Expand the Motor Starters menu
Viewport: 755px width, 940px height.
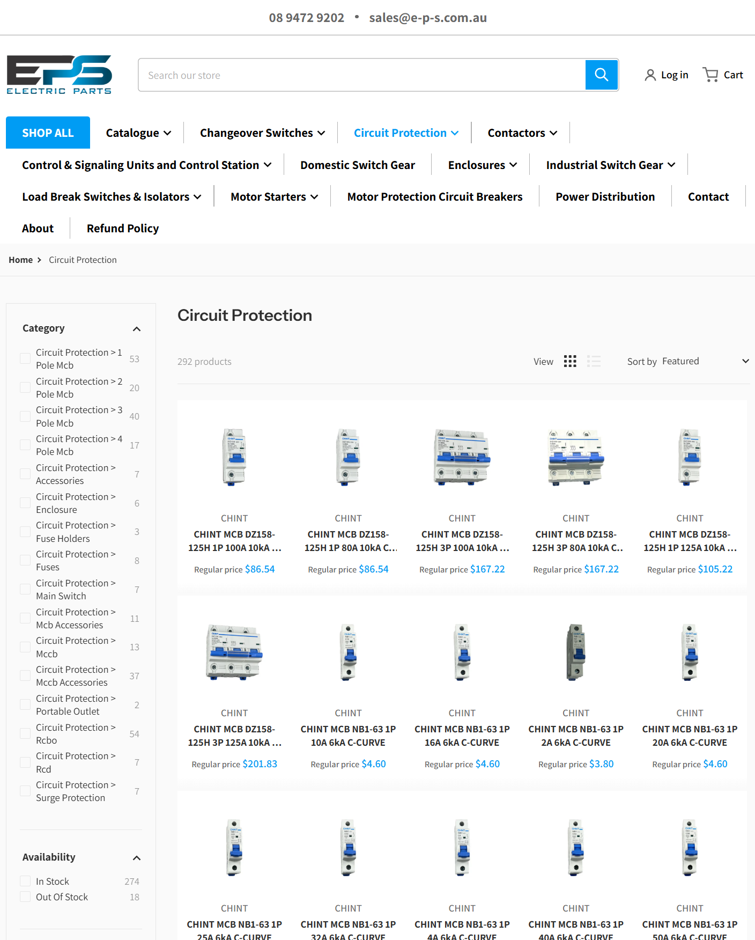tap(274, 196)
